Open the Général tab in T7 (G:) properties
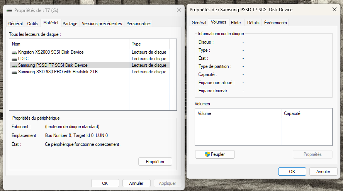This screenshot has width=343, height=191. [15, 24]
